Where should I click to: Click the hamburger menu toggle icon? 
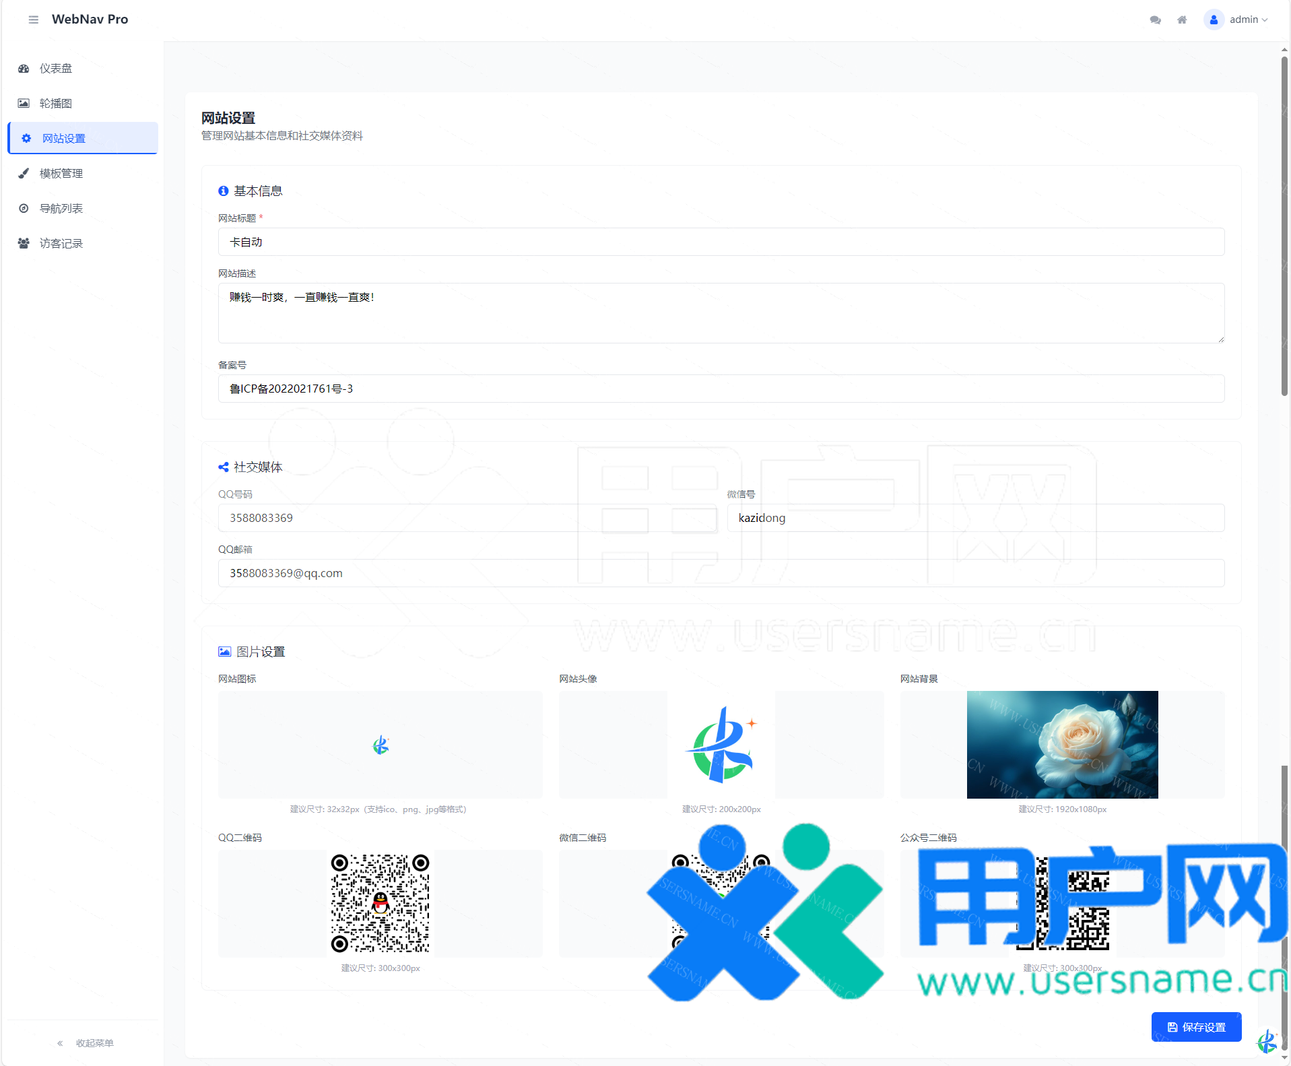point(33,20)
